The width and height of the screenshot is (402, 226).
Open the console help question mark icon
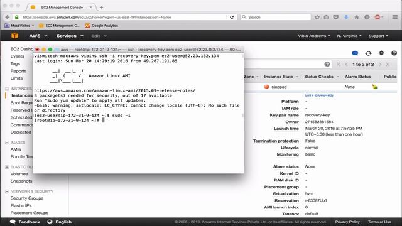coord(394,53)
